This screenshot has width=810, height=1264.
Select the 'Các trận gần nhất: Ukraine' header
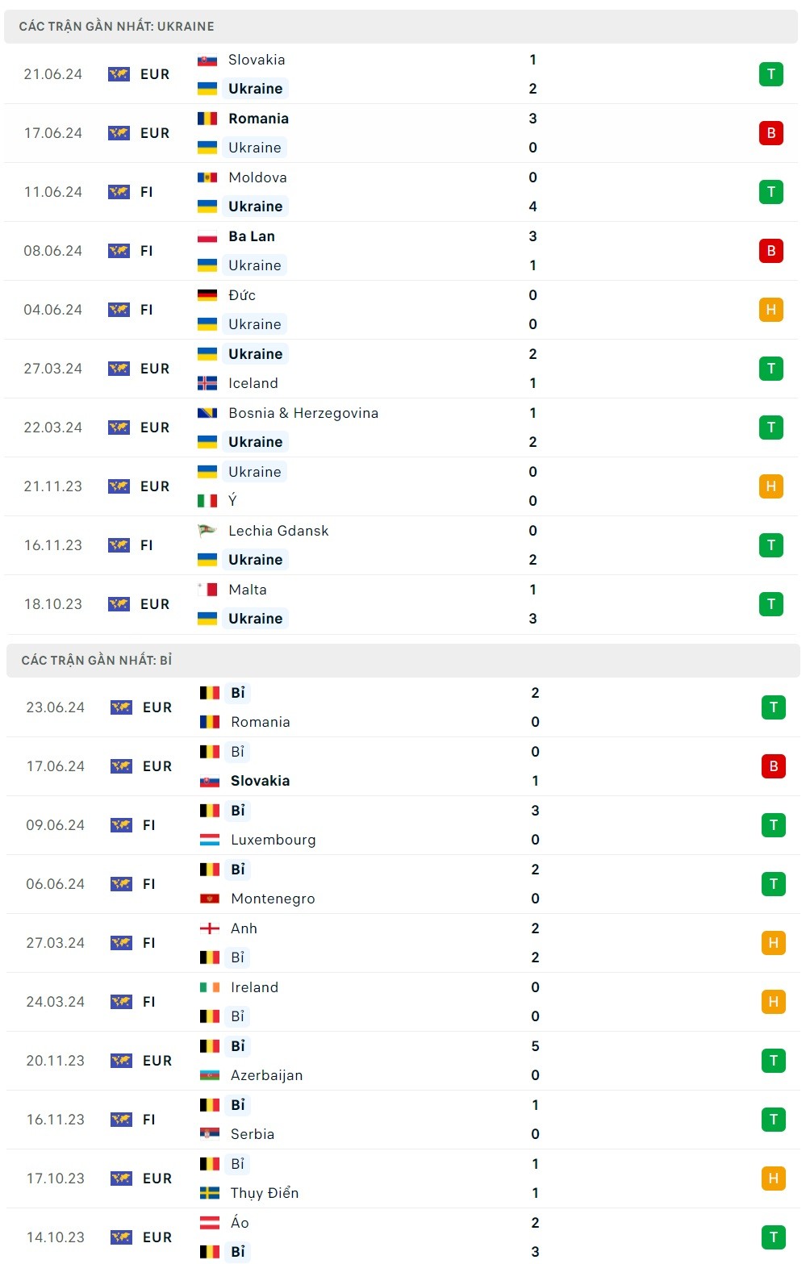click(x=117, y=27)
